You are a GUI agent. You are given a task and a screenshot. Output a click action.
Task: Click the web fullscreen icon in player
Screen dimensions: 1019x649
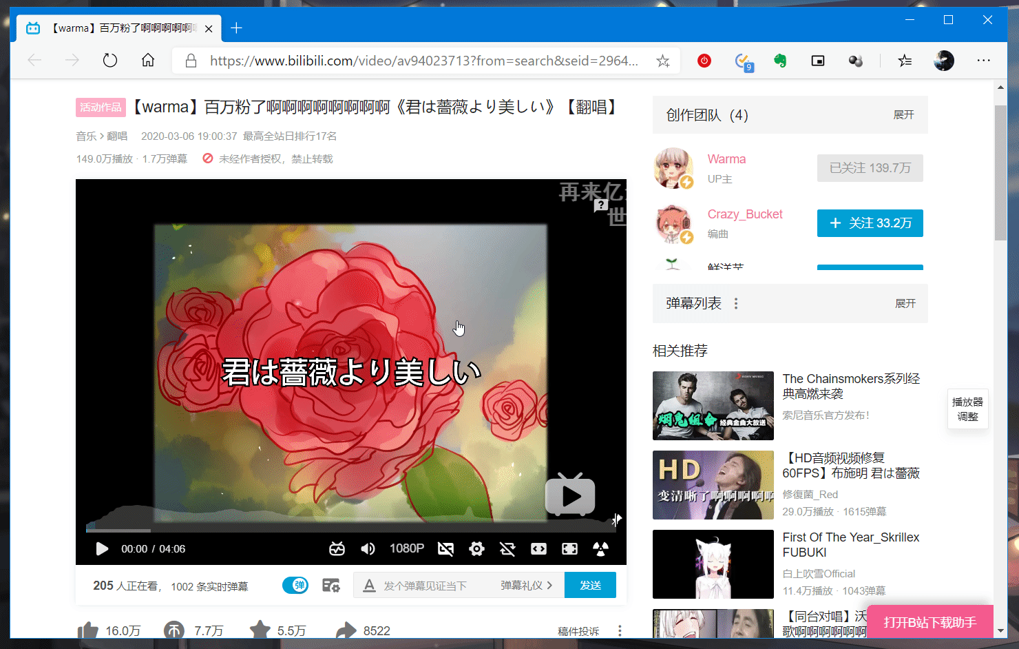coord(569,549)
